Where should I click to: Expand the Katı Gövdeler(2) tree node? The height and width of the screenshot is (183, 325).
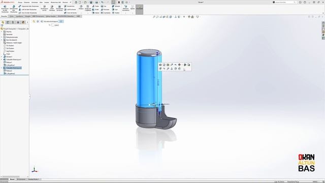coord(2,40)
